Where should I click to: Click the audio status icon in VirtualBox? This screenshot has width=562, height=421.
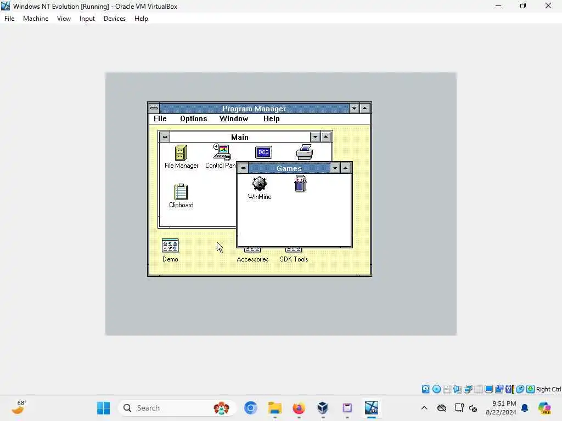(x=457, y=389)
